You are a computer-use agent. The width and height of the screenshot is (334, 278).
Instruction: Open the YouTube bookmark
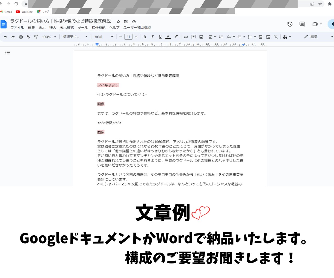tap(24, 12)
